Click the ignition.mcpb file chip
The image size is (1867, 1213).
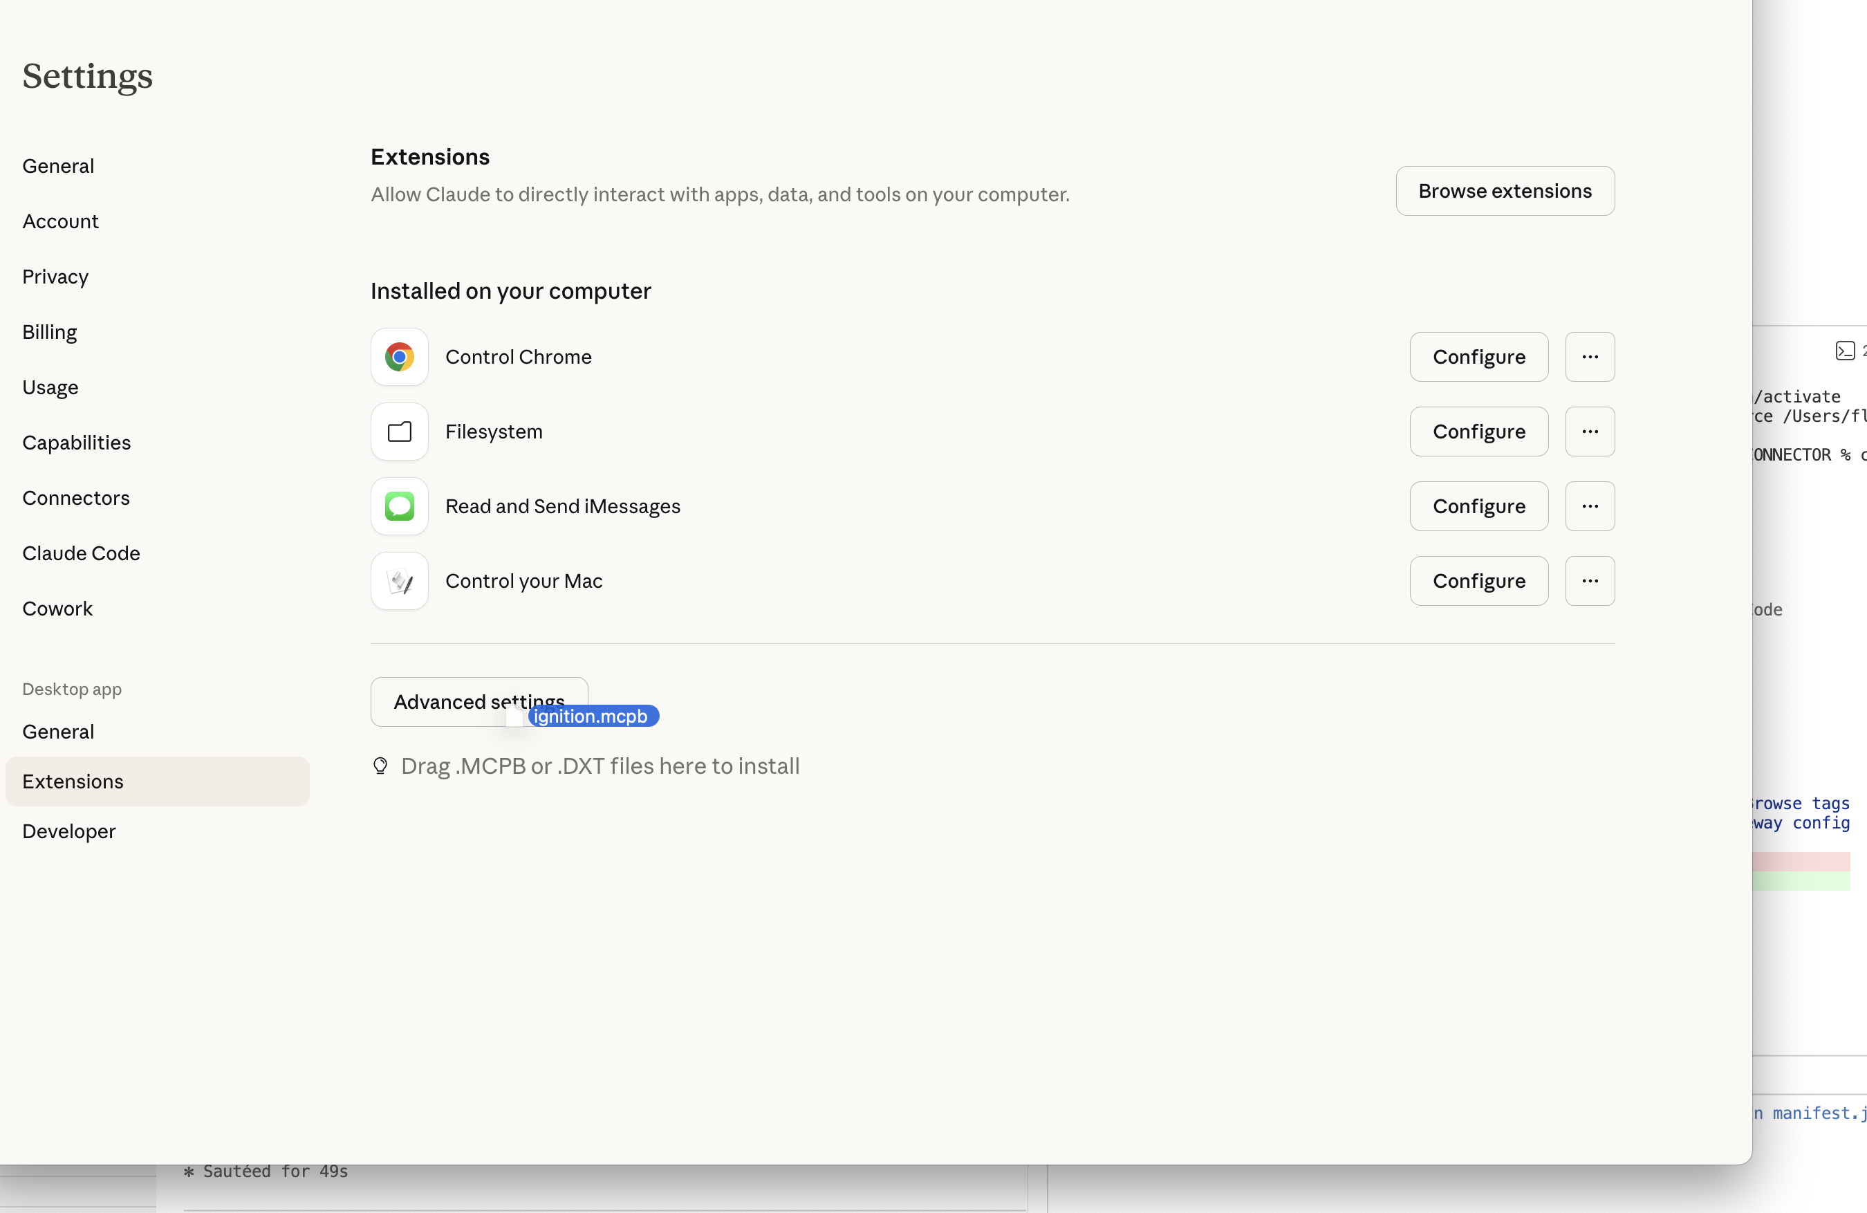click(x=593, y=716)
